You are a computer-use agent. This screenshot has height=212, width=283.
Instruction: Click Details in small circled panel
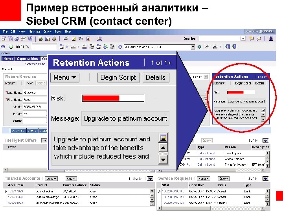pos(260,83)
